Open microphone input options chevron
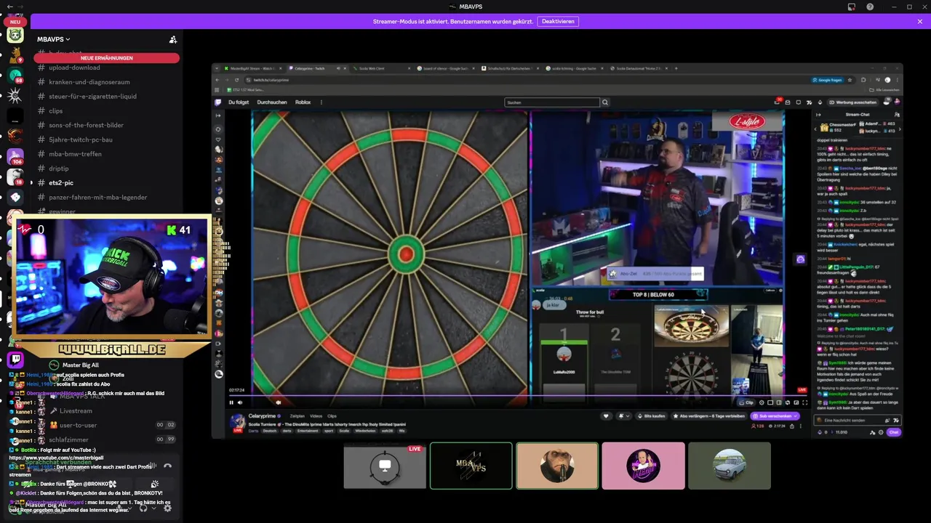 [x=130, y=508]
